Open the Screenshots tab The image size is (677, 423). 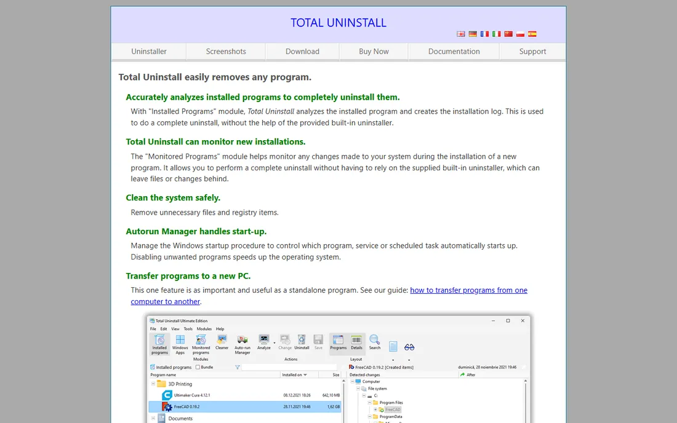(x=226, y=51)
